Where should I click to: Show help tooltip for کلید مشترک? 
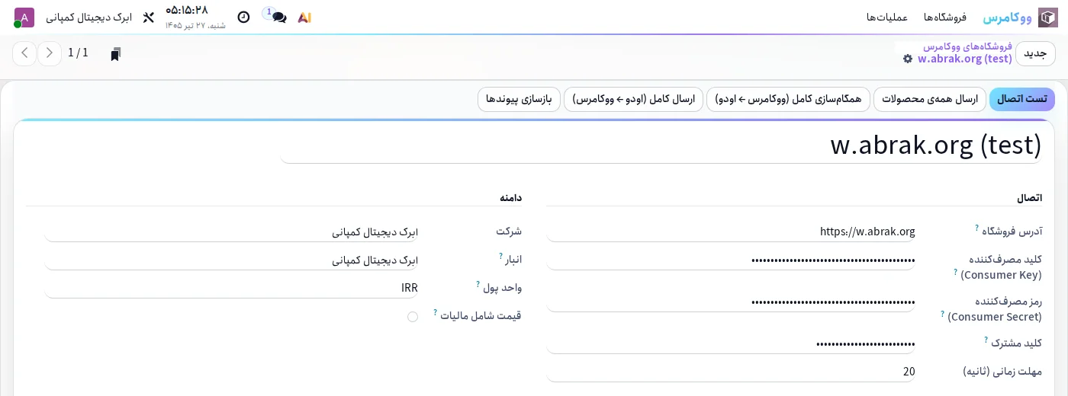(x=986, y=340)
